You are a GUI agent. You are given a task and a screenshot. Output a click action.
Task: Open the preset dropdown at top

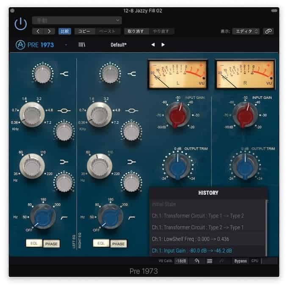click(x=77, y=20)
